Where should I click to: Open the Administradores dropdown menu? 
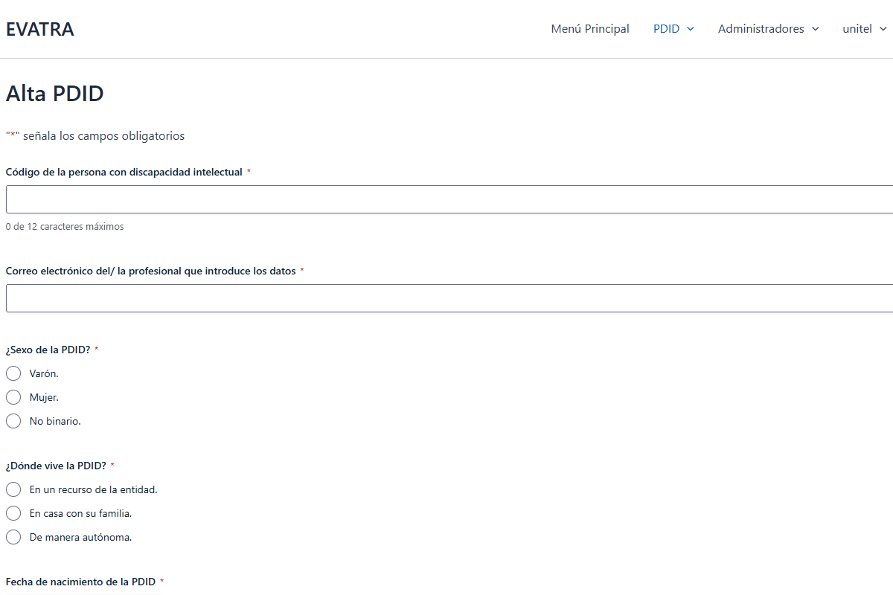point(768,29)
